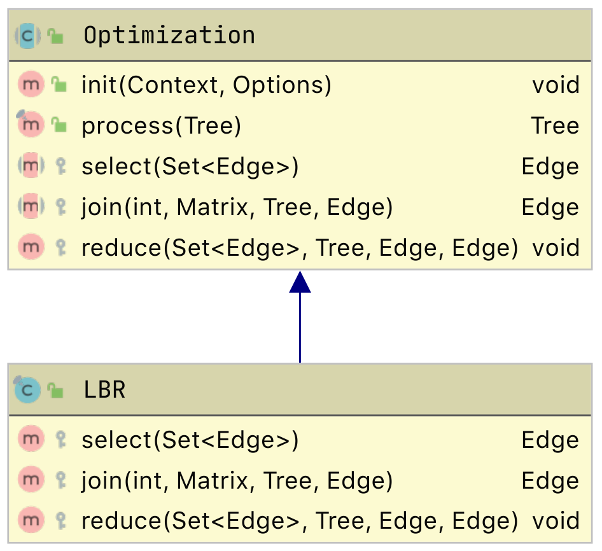Click the protected key icon for join in LBR
The height and width of the screenshot is (551, 602).
61,480
